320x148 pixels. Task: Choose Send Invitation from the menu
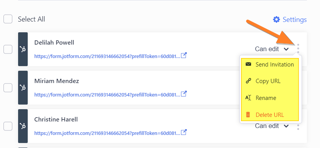(x=270, y=65)
